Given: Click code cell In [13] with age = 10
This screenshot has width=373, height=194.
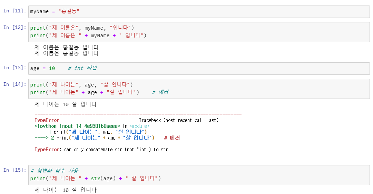Looking at the screenshot, I should pyautogui.click(x=199, y=68).
